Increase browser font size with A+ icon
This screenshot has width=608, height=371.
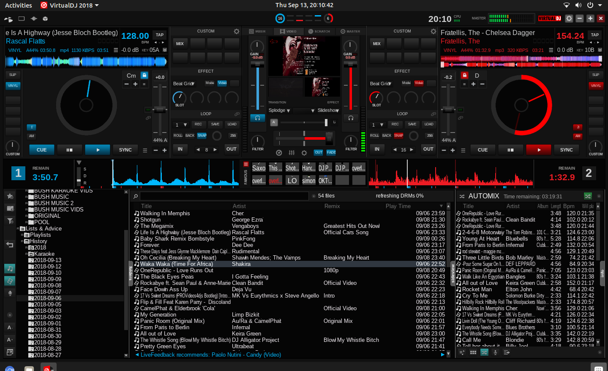pyautogui.click(x=10, y=339)
